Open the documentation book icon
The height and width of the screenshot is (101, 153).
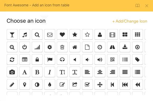[x=137, y=6]
